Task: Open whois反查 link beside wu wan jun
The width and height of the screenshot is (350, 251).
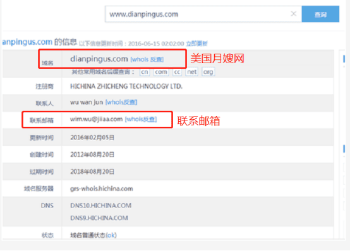Action: [121, 102]
